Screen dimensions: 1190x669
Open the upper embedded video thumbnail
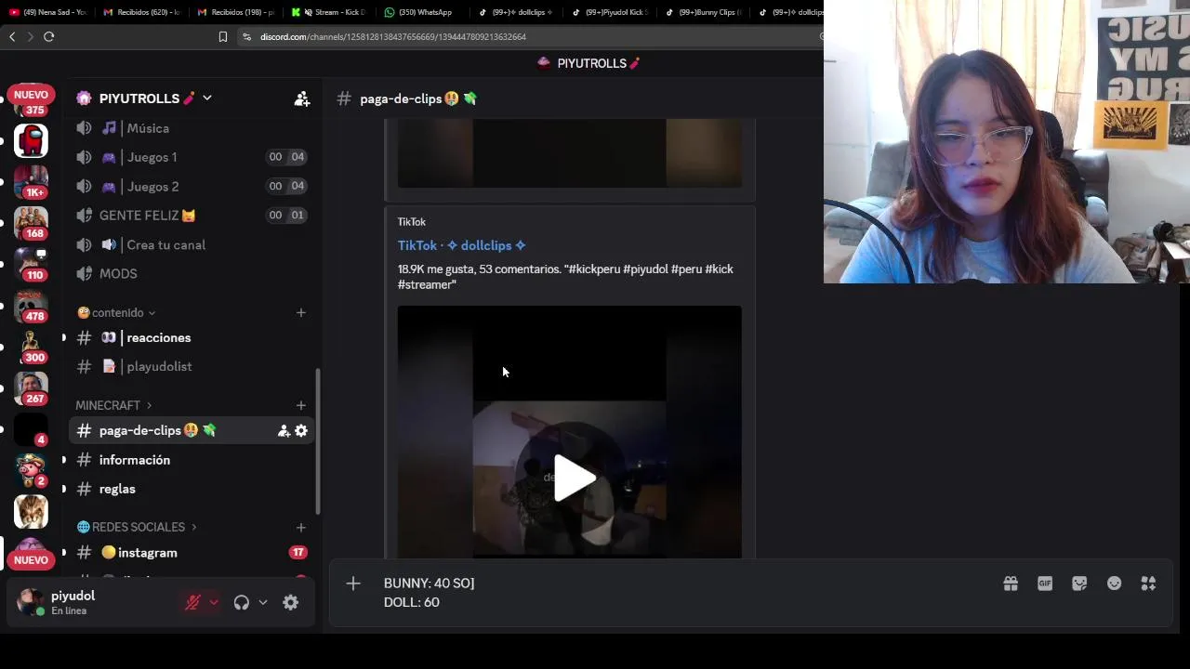(570, 153)
